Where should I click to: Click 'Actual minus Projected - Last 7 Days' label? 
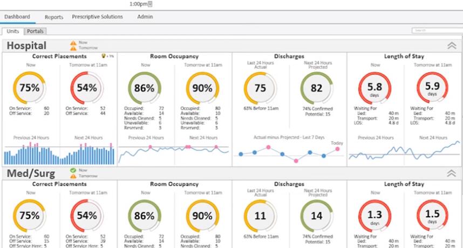tap(289, 137)
